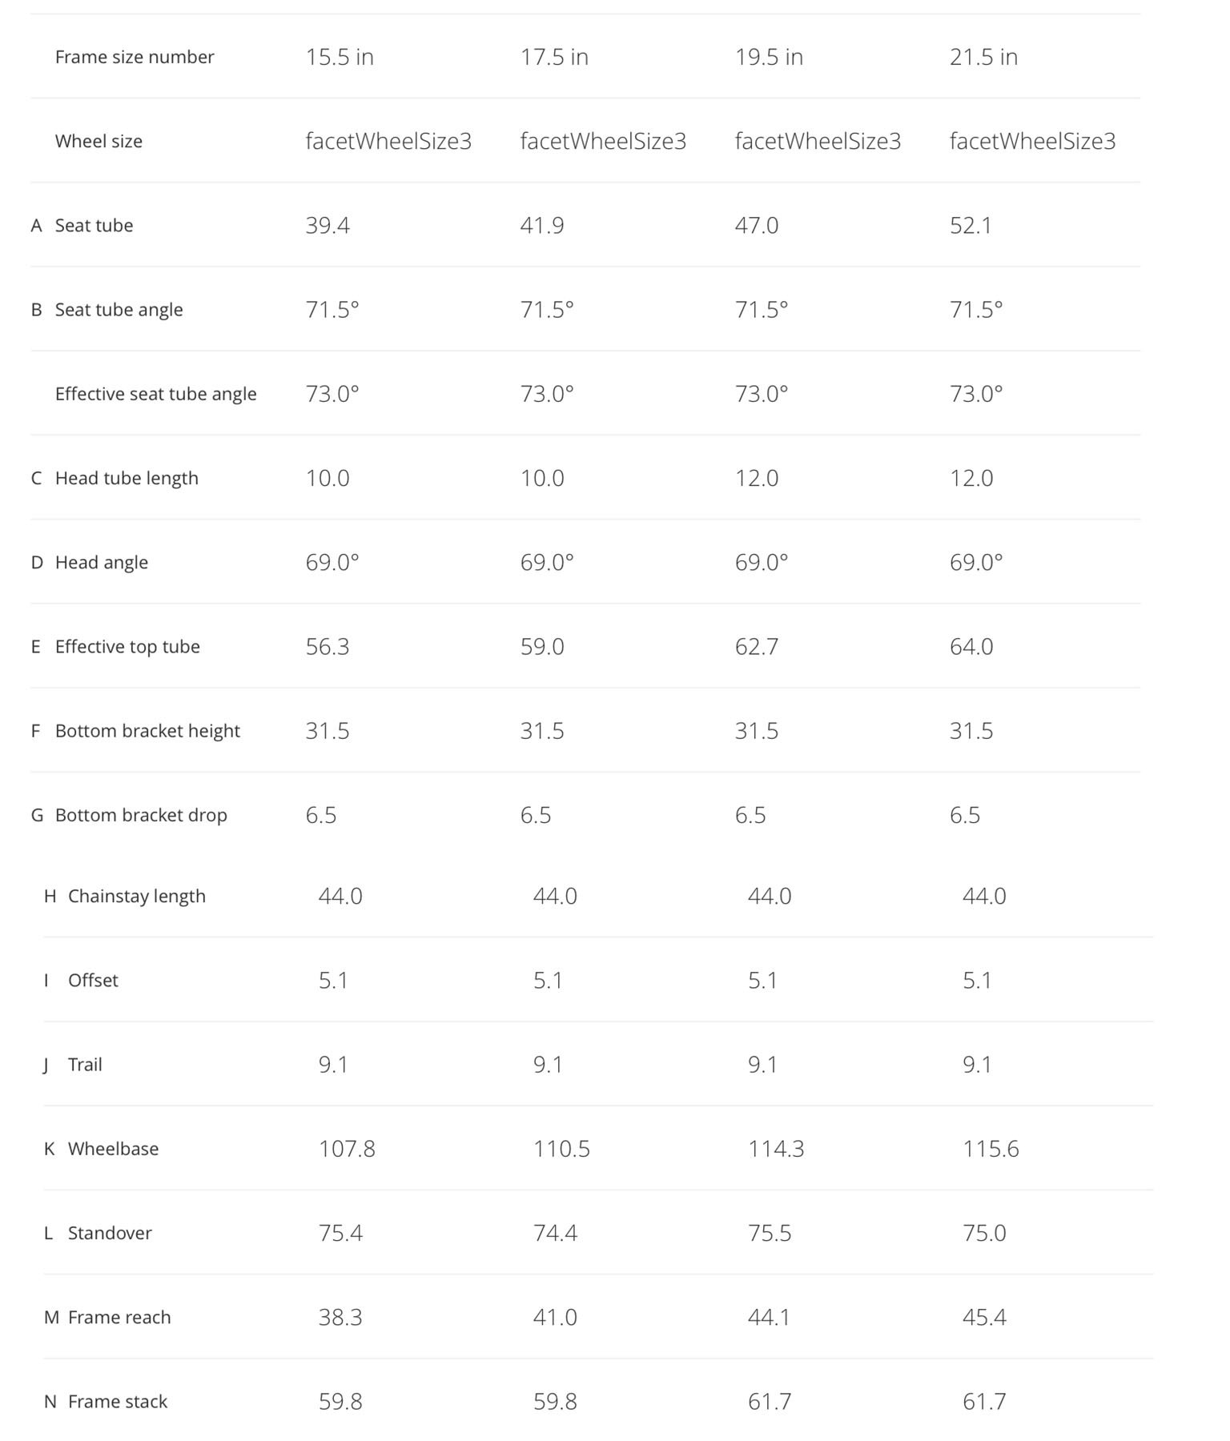Select the 21.5 in frame size column

[983, 57]
